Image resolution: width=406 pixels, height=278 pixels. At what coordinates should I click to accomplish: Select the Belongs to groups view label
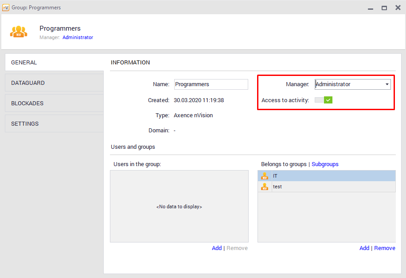click(284, 164)
